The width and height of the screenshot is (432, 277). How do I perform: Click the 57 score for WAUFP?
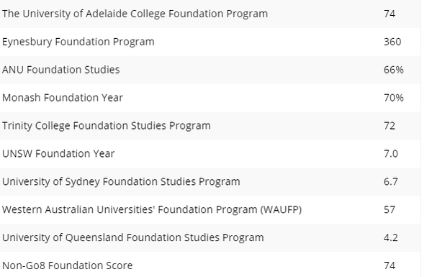(x=390, y=210)
